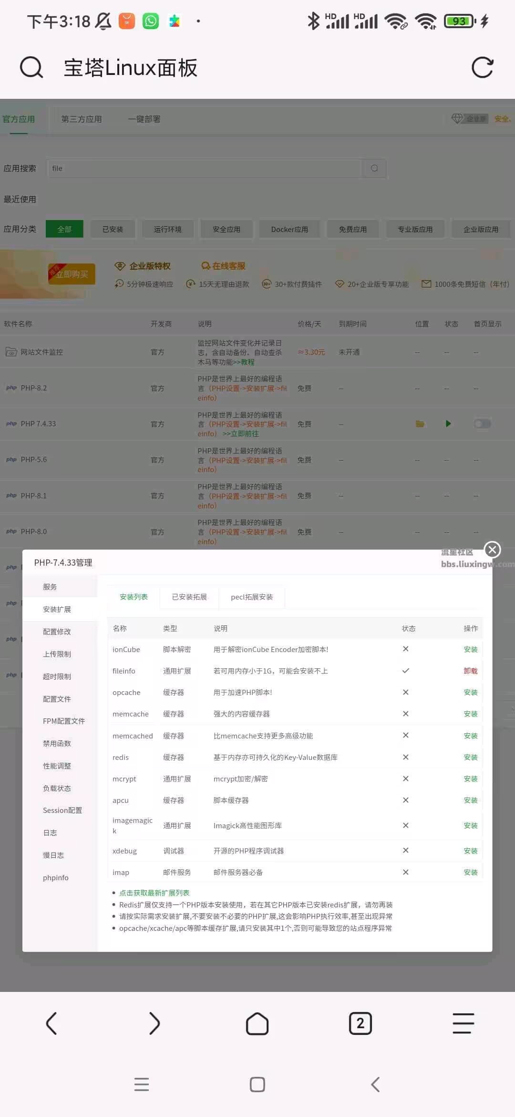515x1117 pixels.
Task: Select the 已安装拓展 tab
Action: click(x=189, y=597)
